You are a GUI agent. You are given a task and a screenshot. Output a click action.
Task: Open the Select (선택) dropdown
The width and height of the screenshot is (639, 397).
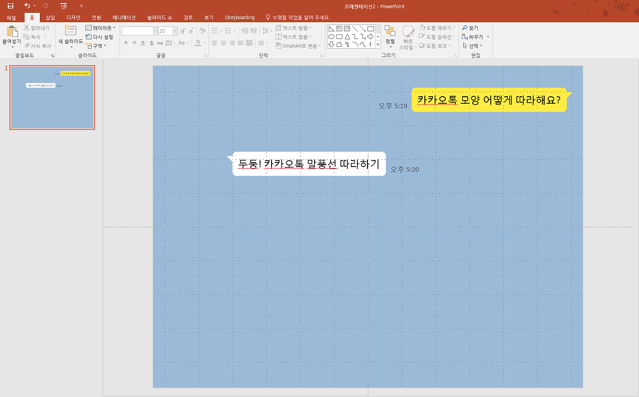tap(472, 46)
